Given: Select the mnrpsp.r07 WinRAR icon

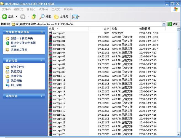Looking at the screenshot, I should [x=50, y=64].
